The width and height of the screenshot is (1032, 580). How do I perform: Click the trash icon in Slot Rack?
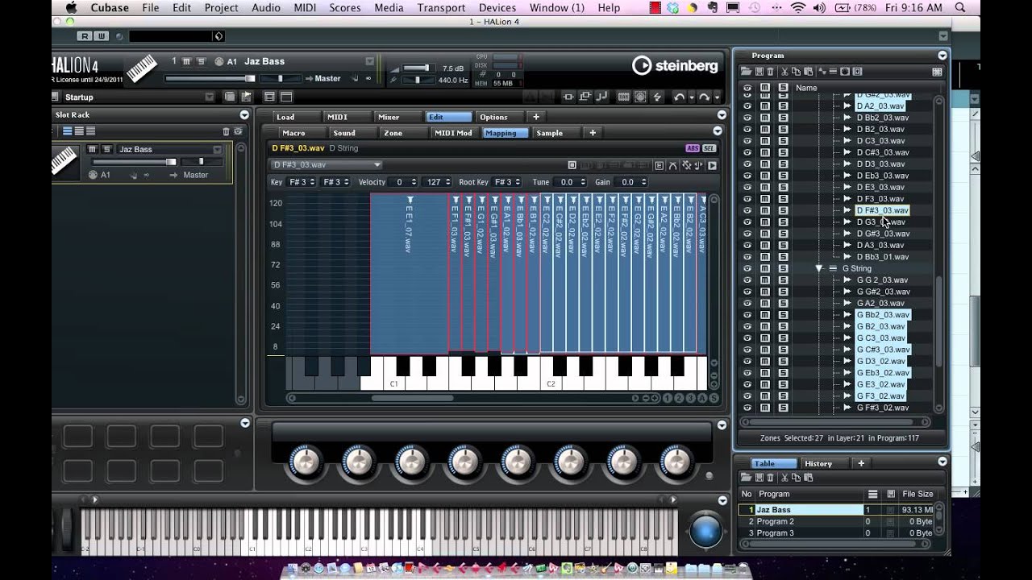coord(226,131)
